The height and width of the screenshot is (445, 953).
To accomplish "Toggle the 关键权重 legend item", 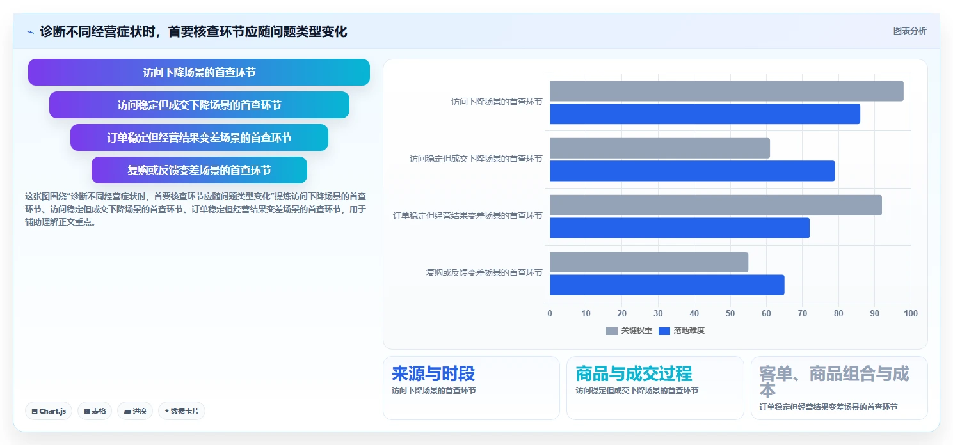I will [x=629, y=331].
